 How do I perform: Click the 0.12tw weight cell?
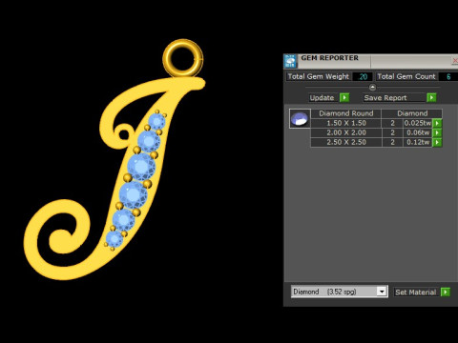(418, 142)
